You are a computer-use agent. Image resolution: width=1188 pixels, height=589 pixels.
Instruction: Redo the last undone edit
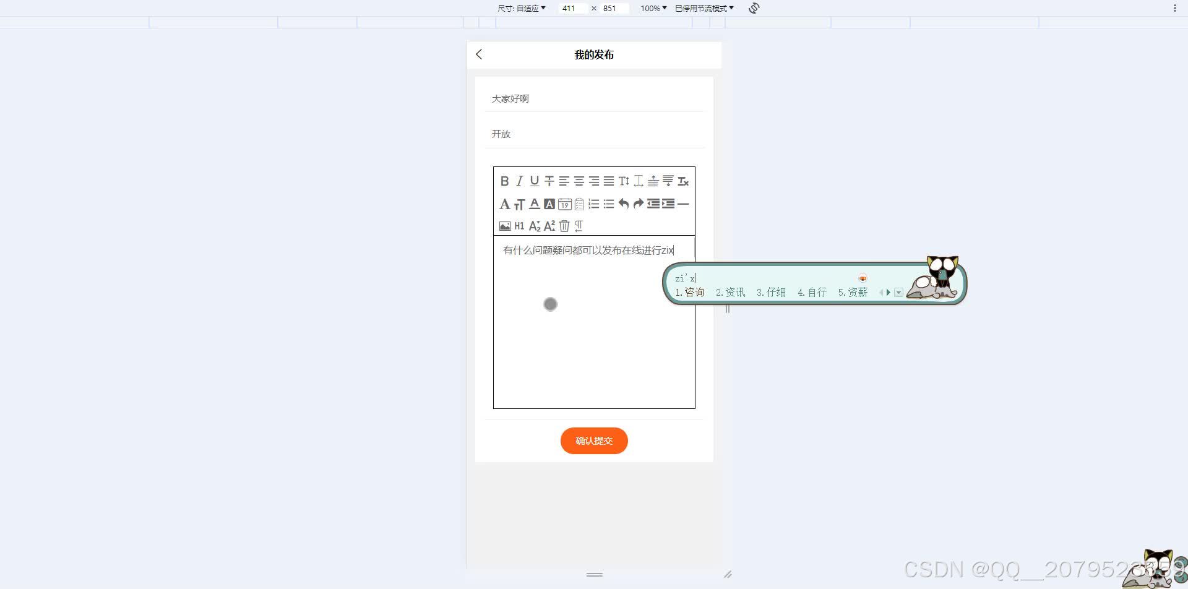638,204
